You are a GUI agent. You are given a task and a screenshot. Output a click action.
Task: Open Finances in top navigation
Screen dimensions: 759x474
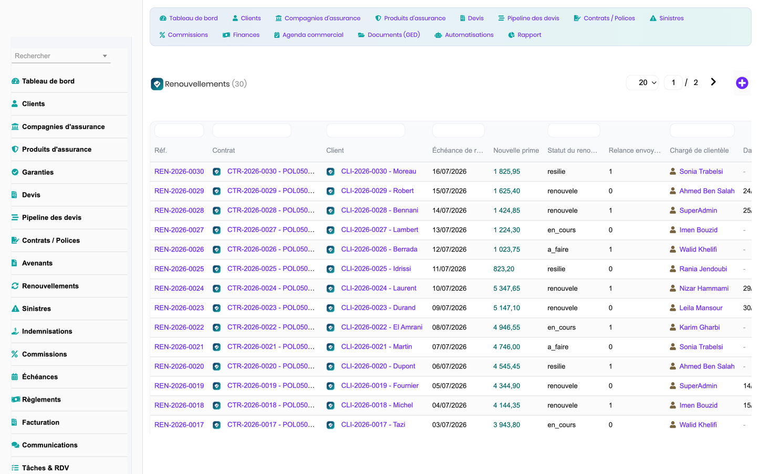241,35
